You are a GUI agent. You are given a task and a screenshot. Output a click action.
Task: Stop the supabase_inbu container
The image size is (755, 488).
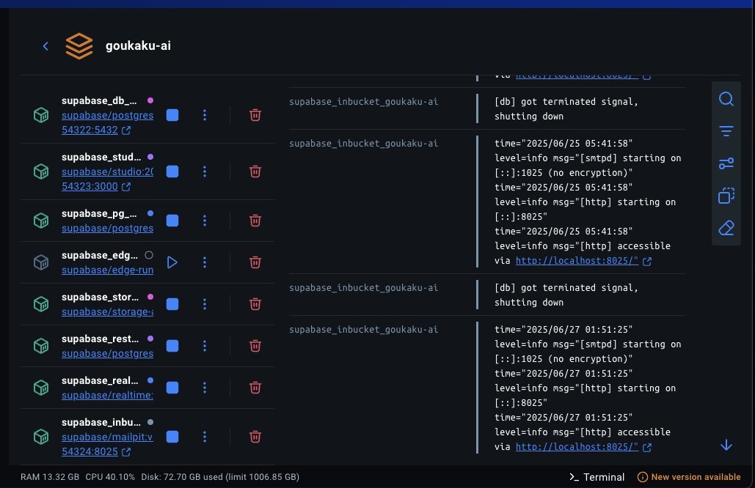click(x=172, y=437)
